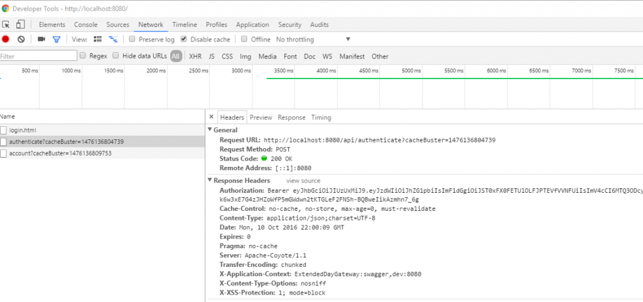Image resolution: width=643 pixels, height=302 pixels.
Task: Activate the inspect element selector icon
Action: [6, 24]
